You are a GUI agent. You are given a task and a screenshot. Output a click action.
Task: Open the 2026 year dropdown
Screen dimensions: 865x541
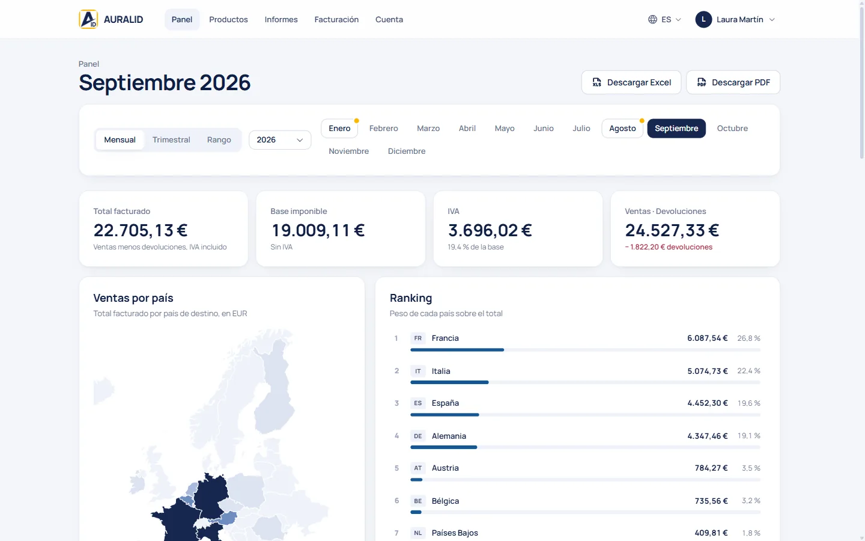[x=280, y=140]
